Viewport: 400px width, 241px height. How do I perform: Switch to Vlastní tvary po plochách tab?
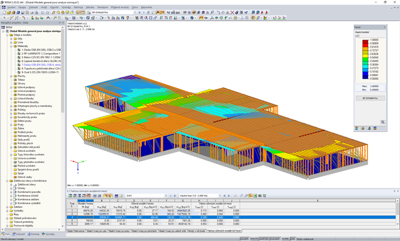pyautogui.click(x=145, y=231)
